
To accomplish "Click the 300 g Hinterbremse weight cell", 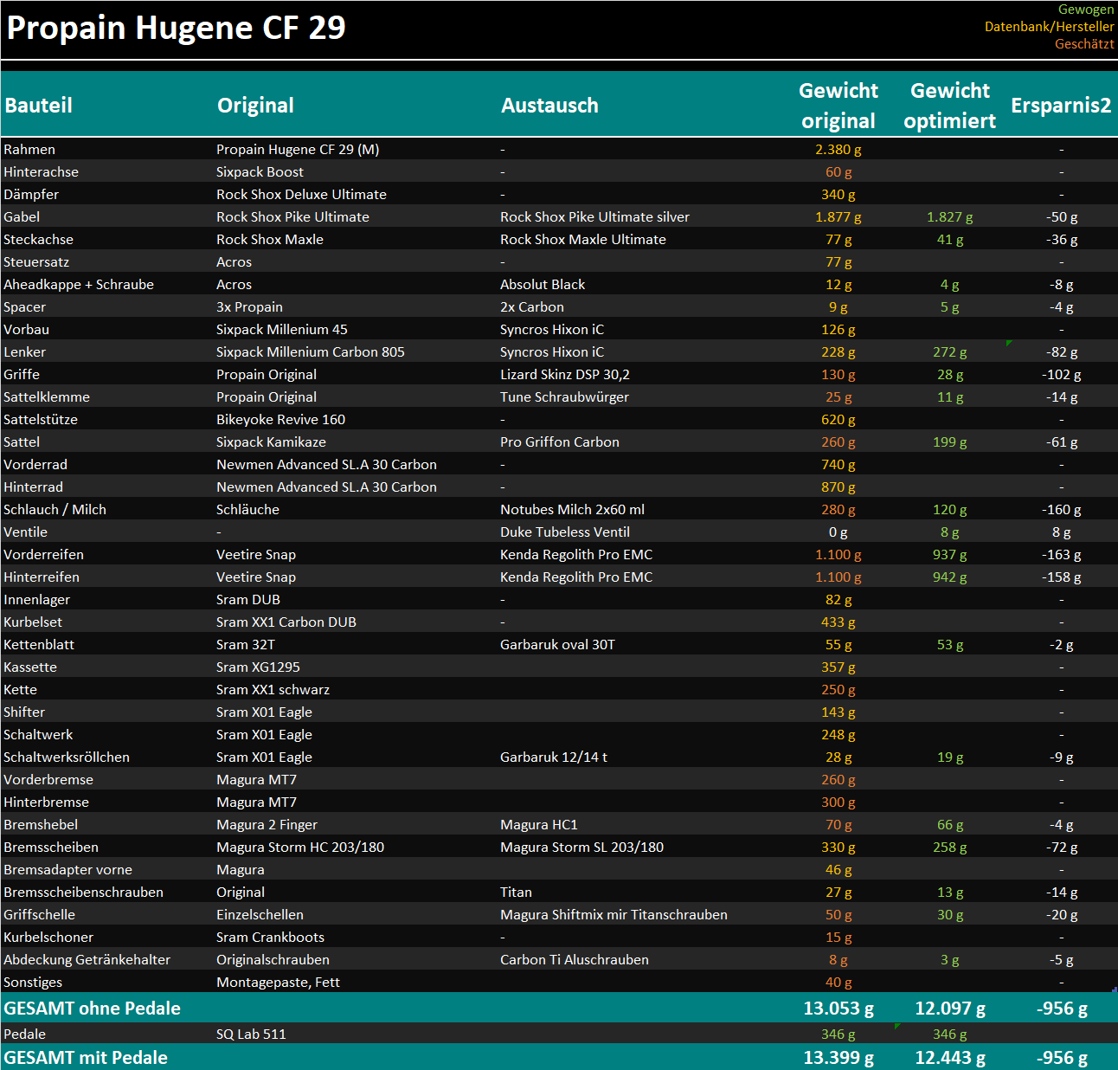I will pyautogui.click(x=838, y=802).
